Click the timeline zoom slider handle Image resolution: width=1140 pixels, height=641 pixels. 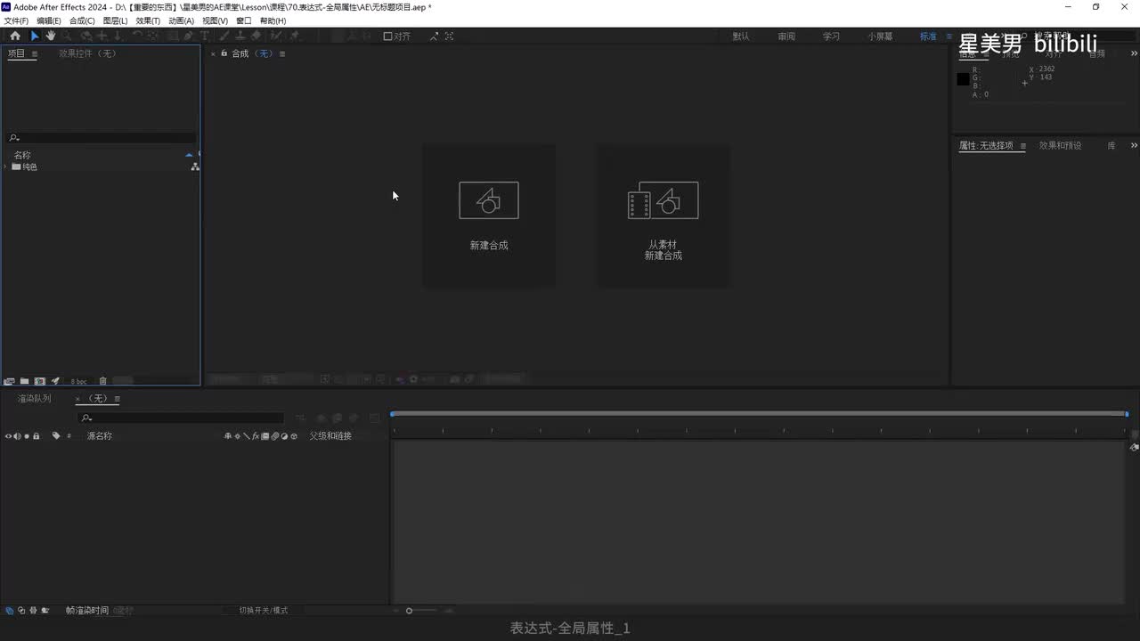pyautogui.click(x=409, y=611)
